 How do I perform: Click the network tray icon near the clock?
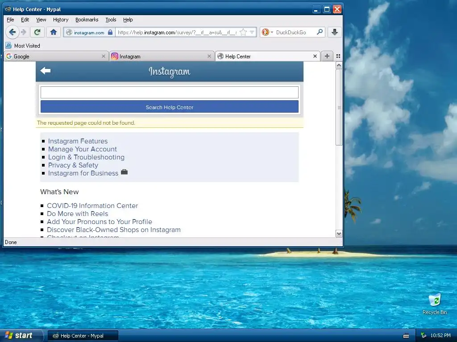pyautogui.click(x=423, y=336)
